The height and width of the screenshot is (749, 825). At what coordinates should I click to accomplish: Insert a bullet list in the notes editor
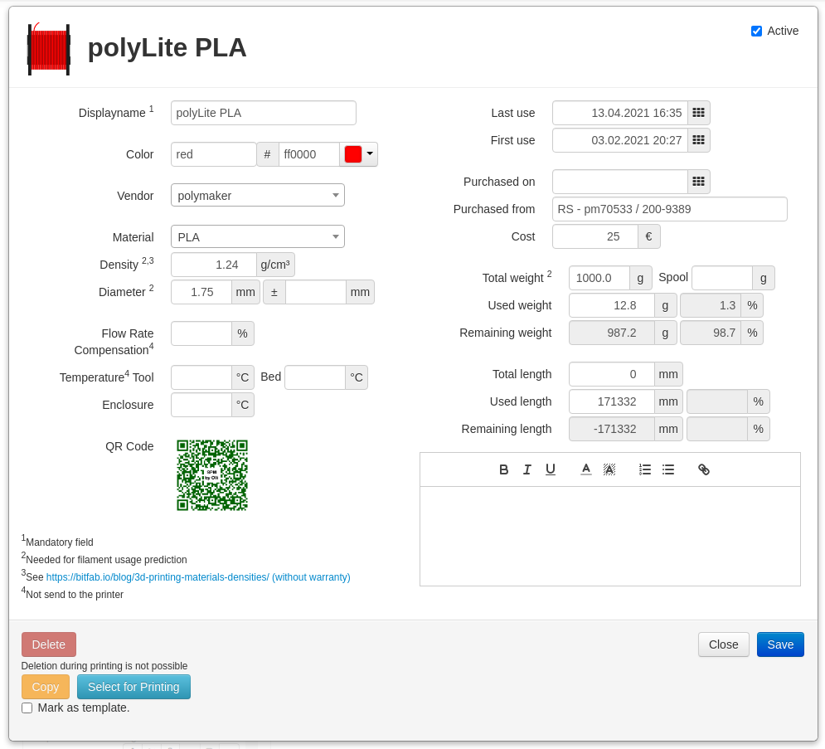pyautogui.click(x=668, y=469)
